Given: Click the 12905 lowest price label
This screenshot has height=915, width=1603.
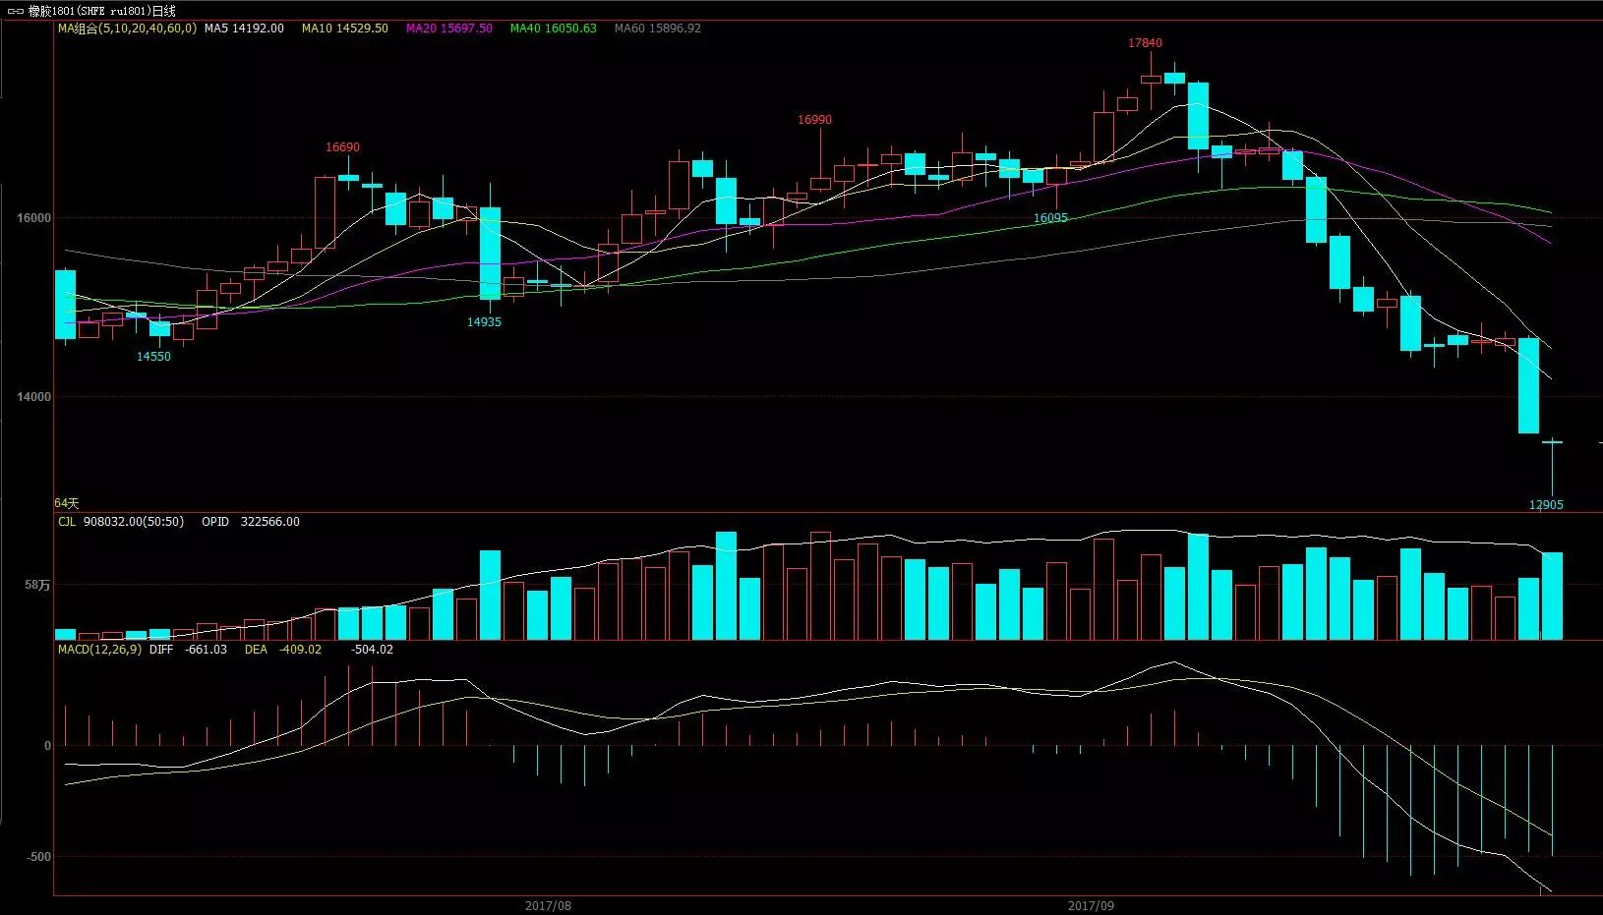Looking at the screenshot, I should point(1546,505).
